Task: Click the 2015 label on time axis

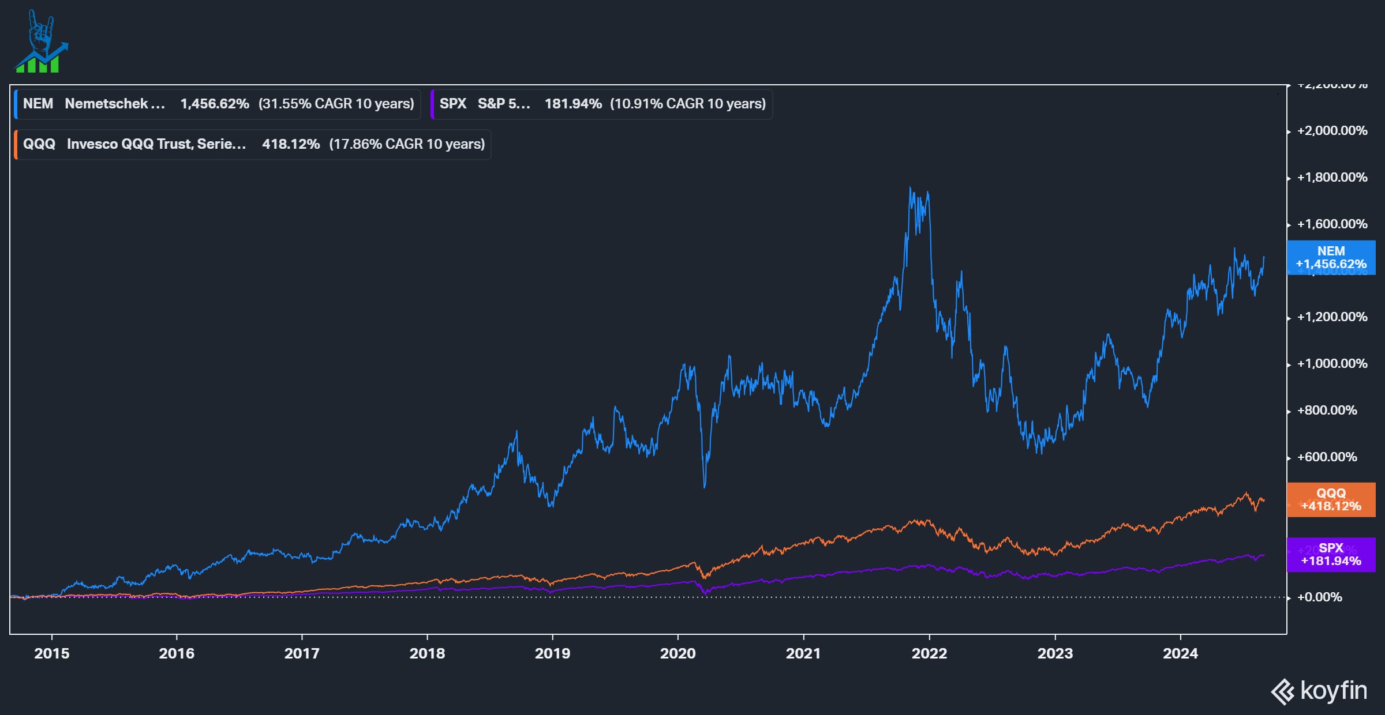Action: (x=52, y=653)
